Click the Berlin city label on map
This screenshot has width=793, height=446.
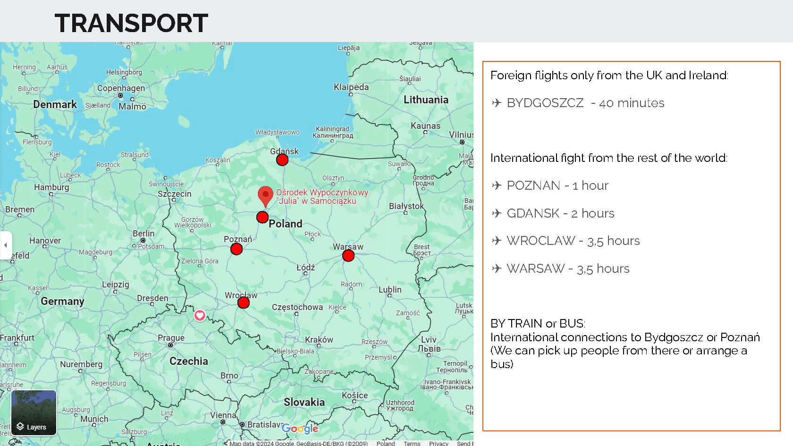(x=143, y=234)
